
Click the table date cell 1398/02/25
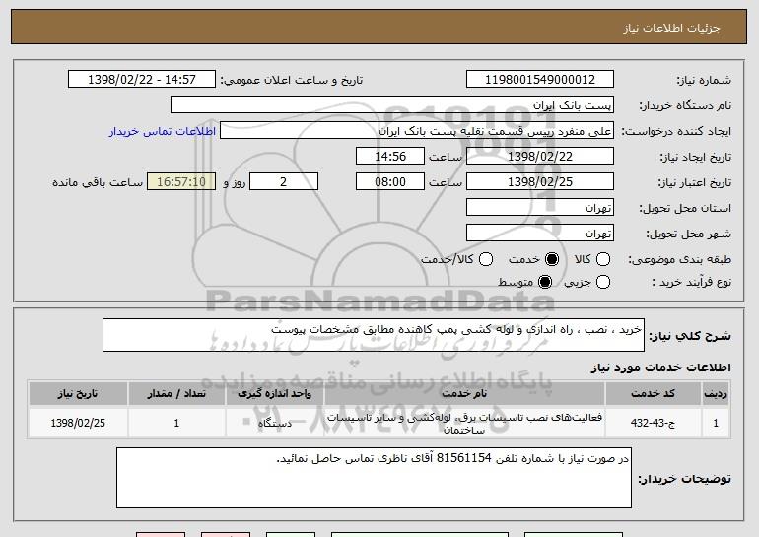(x=78, y=423)
